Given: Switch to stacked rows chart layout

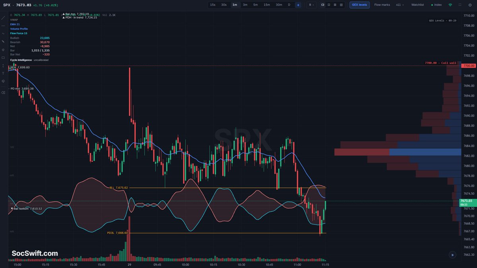Looking at the screenshot, I should 335,5.
